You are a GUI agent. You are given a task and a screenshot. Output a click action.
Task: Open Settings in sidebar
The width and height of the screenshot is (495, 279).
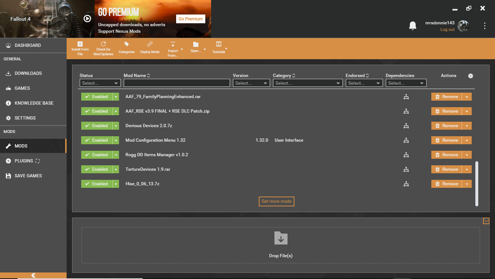click(33, 118)
